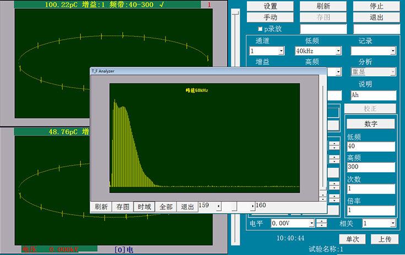Select 全部 in the T_F Analyzer
Image resolution: width=405 pixels, height=255 pixels.
point(166,207)
